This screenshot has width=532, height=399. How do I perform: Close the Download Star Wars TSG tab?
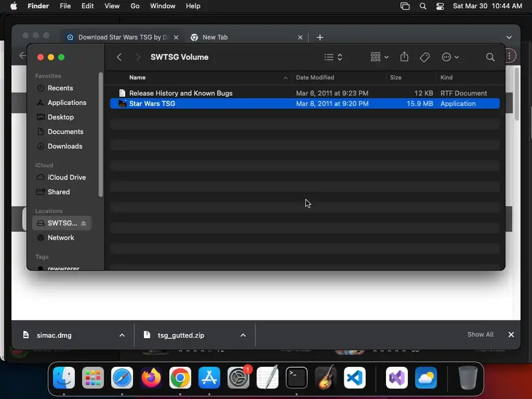[x=176, y=37]
